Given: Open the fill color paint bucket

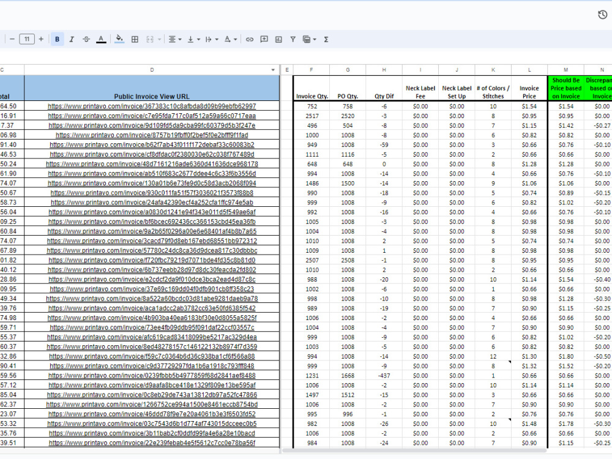Looking at the screenshot, I should [x=119, y=39].
